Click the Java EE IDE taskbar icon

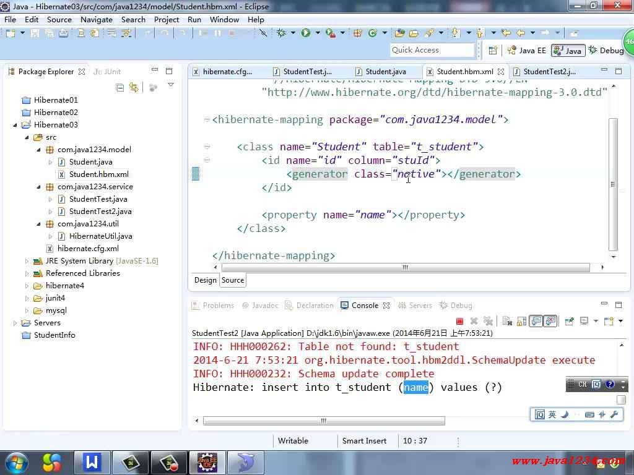pyautogui.click(x=207, y=463)
